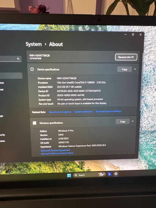Close the Settings window
This screenshot has height=208, width=156.
pyautogui.click(x=141, y=35)
